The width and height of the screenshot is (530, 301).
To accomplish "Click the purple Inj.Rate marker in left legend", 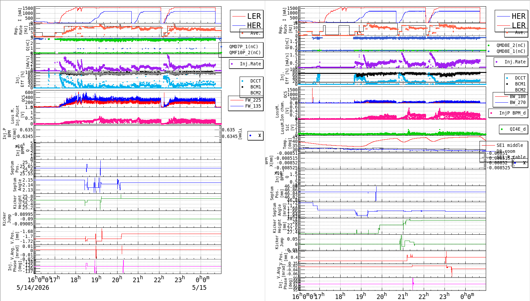I will pyautogui.click(x=232, y=64).
